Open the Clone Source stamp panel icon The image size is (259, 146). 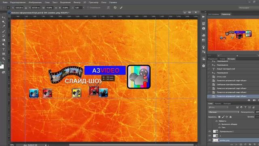click(x=204, y=58)
